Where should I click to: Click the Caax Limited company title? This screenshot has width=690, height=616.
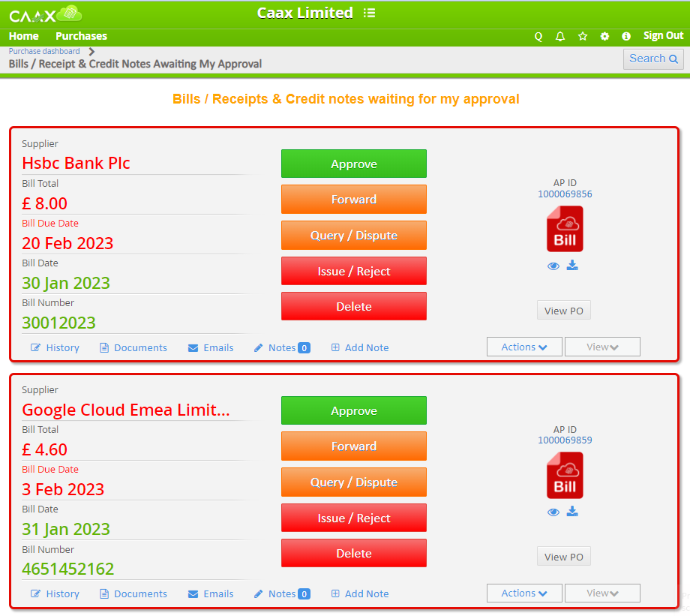tap(304, 14)
